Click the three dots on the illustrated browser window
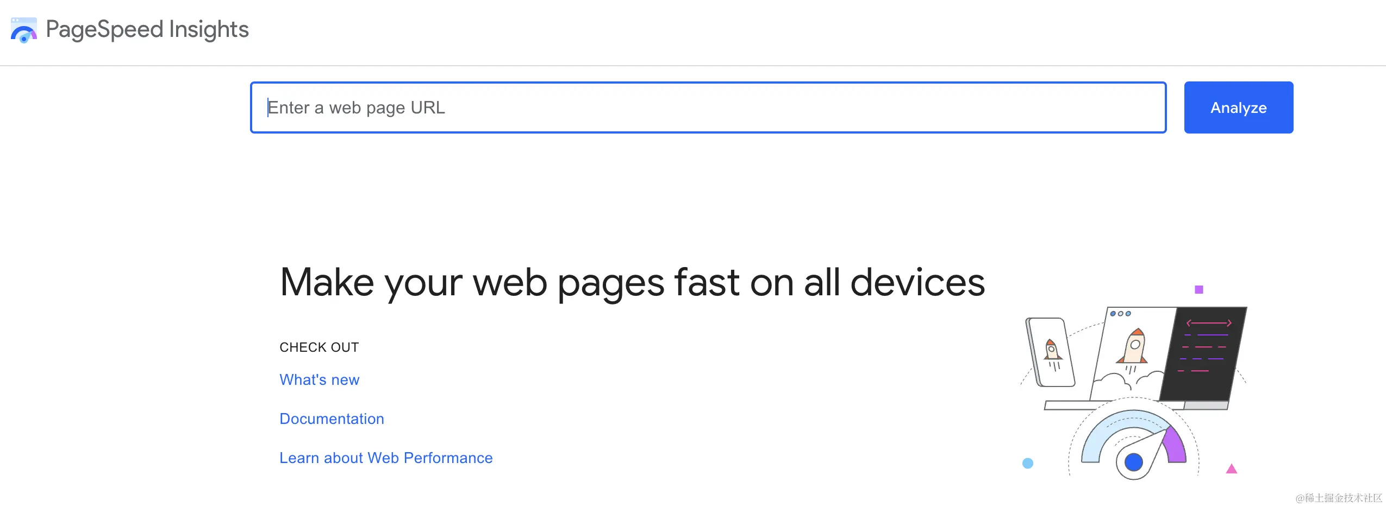This screenshot has width=1386, height=507. coord(1120,313)
